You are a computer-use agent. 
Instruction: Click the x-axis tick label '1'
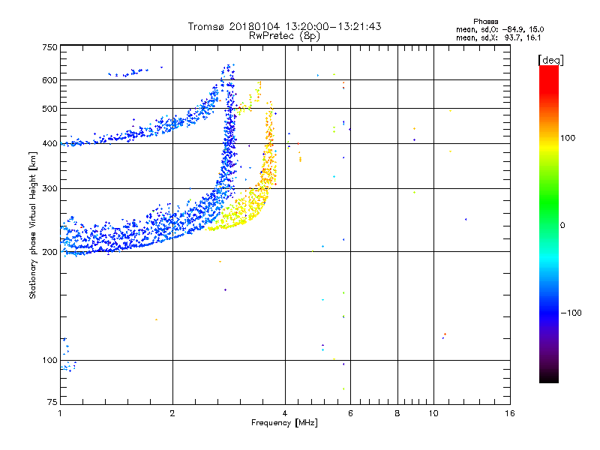[x=60, y=413]
